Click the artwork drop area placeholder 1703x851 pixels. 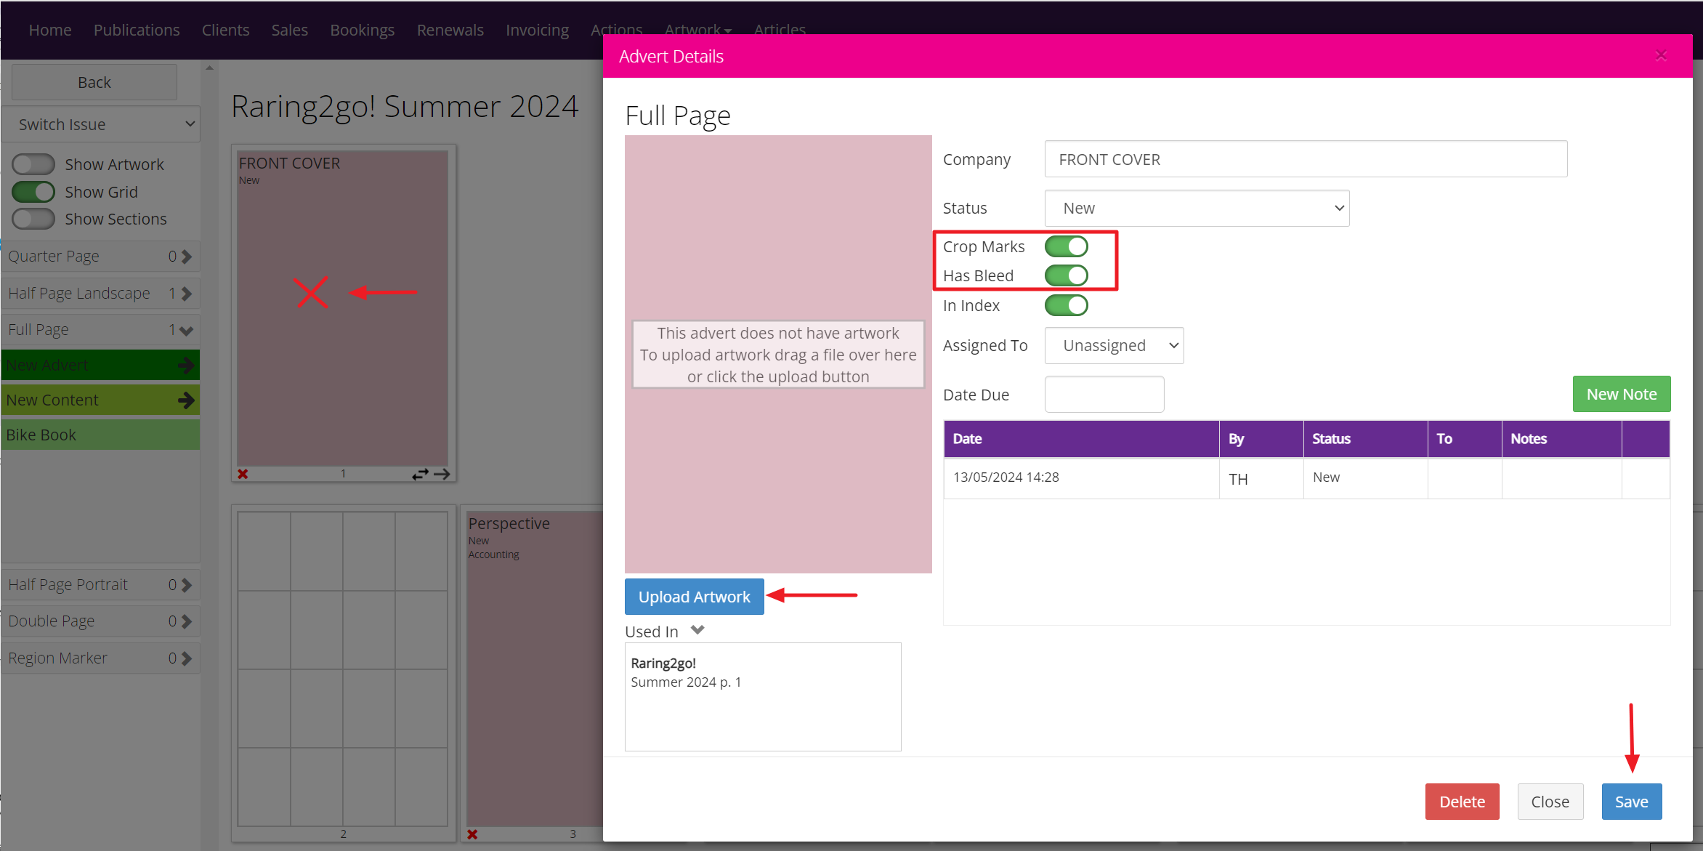click(778, 355)
